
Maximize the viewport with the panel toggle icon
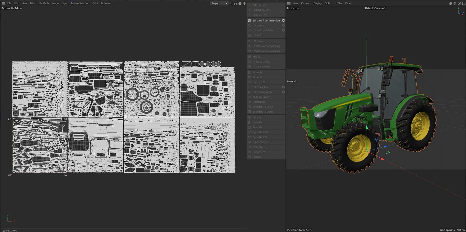[464, 3]
